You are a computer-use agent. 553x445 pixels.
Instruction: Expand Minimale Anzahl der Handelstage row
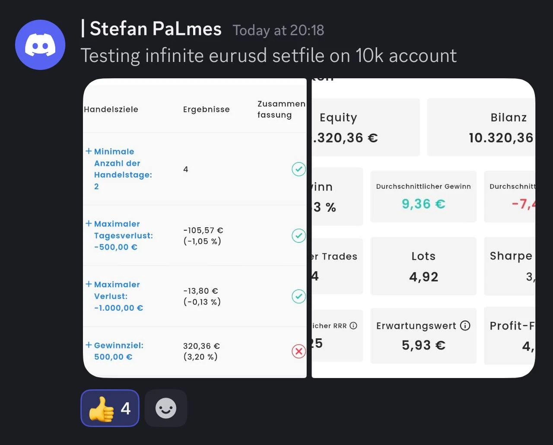point(89,151)
